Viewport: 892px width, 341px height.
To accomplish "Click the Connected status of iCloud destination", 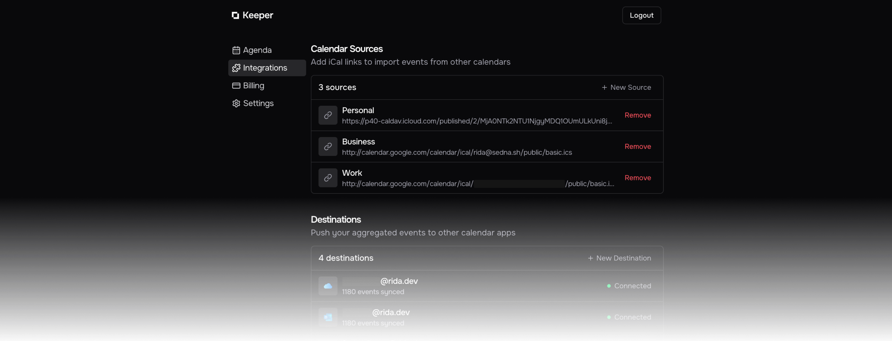I will pyautogui.click(x=629, y=286).
